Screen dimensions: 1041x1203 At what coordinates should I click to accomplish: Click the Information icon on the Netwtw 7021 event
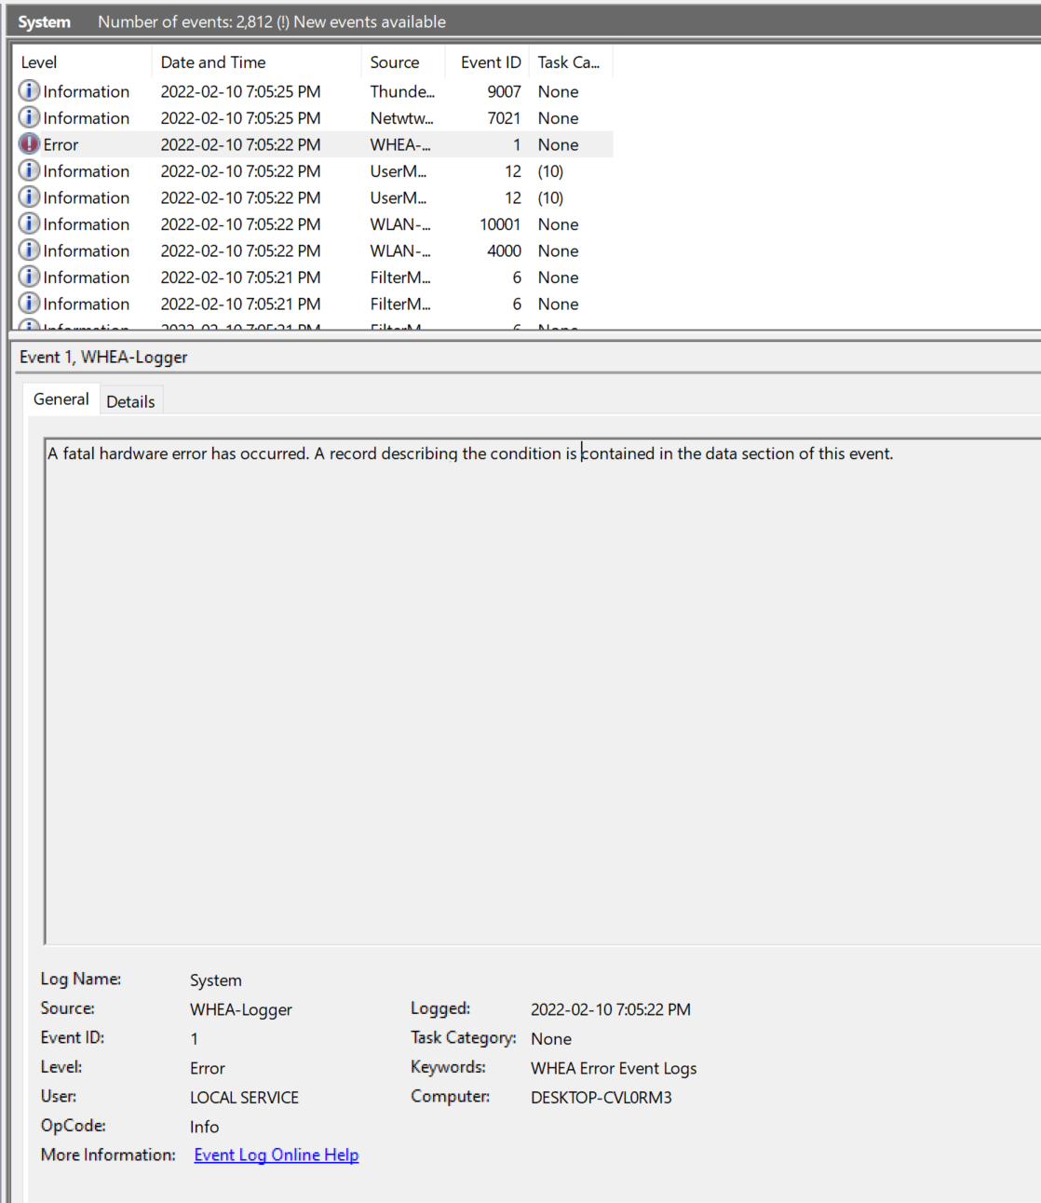coord(29,118)
